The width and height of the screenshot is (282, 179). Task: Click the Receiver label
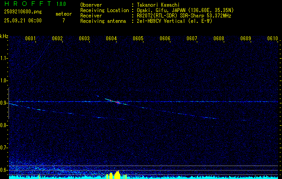[91, 16]
